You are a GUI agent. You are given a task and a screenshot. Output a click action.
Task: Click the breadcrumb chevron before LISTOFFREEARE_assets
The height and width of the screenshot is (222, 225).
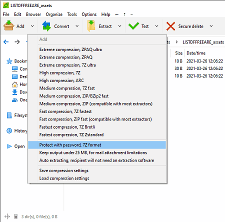coord(176,42)
